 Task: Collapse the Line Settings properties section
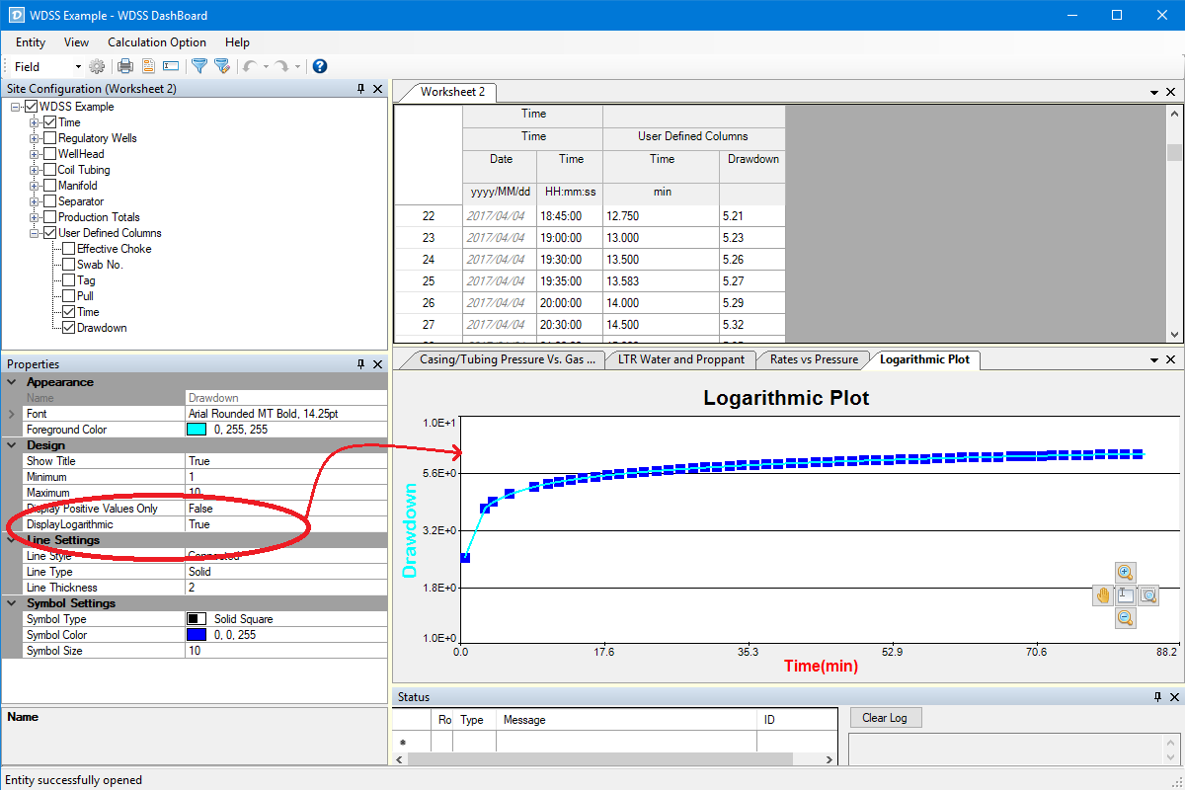point(12,540)
